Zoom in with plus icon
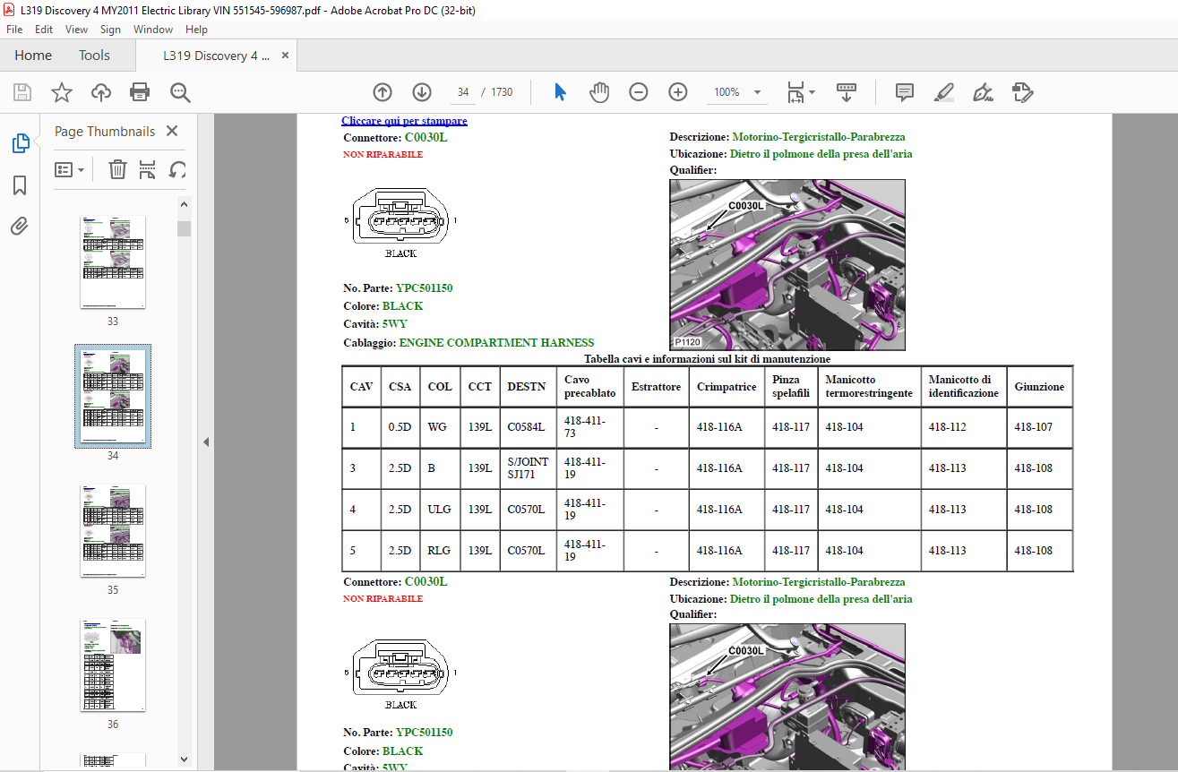 [678, 92]
